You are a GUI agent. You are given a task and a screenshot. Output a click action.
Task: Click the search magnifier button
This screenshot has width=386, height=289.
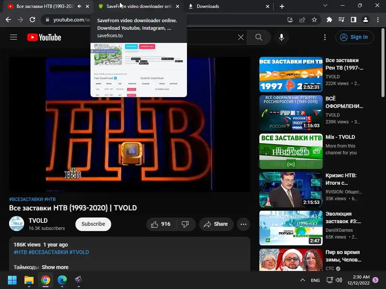point(259,37)
